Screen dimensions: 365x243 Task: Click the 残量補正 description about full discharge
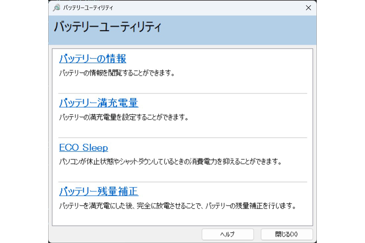(x=177, y=206)
